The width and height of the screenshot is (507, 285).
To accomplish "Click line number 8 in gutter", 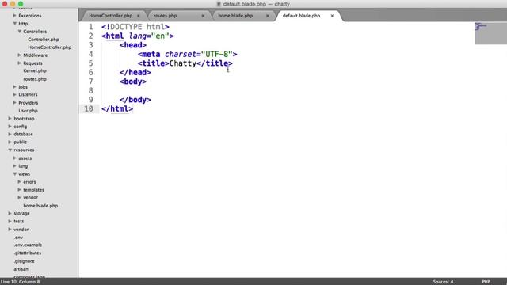I will click(x=90, y=90).
